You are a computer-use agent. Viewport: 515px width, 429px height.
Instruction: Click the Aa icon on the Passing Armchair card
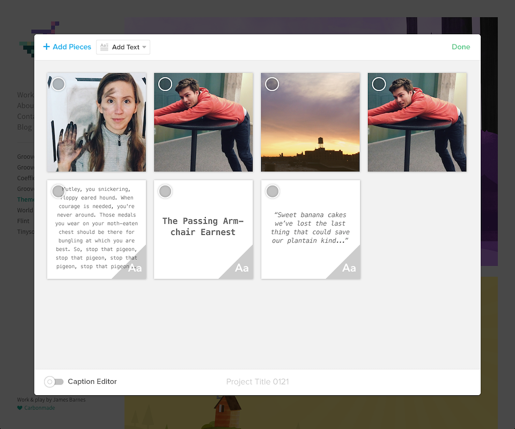242,268
